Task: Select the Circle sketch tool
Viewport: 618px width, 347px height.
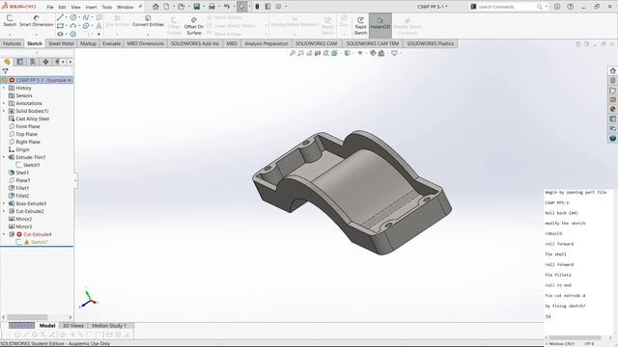Action: coord(73,17)
